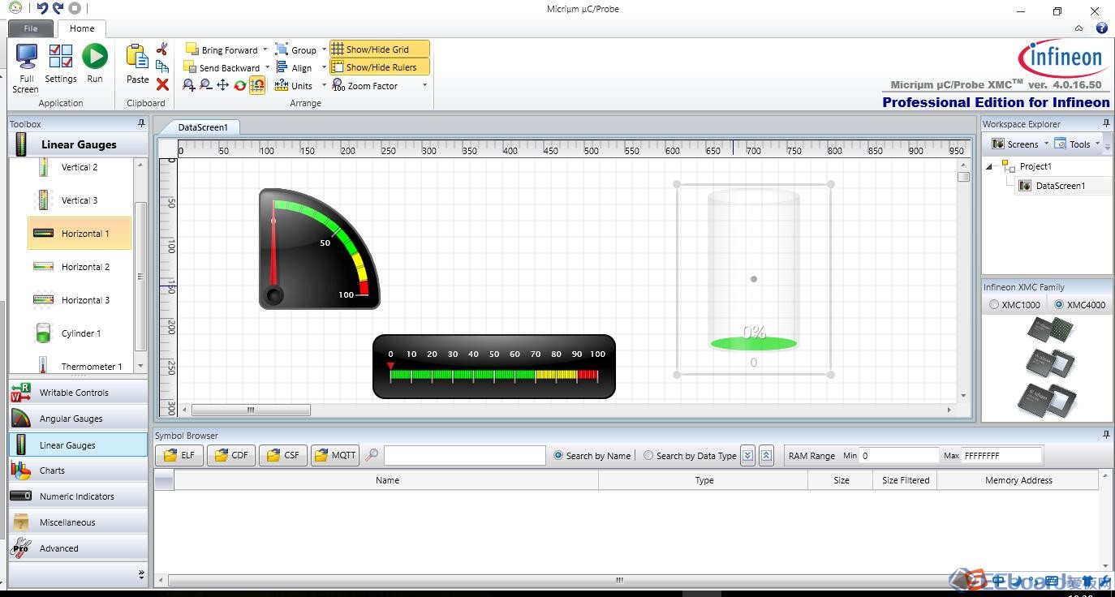Open application Settings from the ribbon
1115x597 pixels.
61,58
